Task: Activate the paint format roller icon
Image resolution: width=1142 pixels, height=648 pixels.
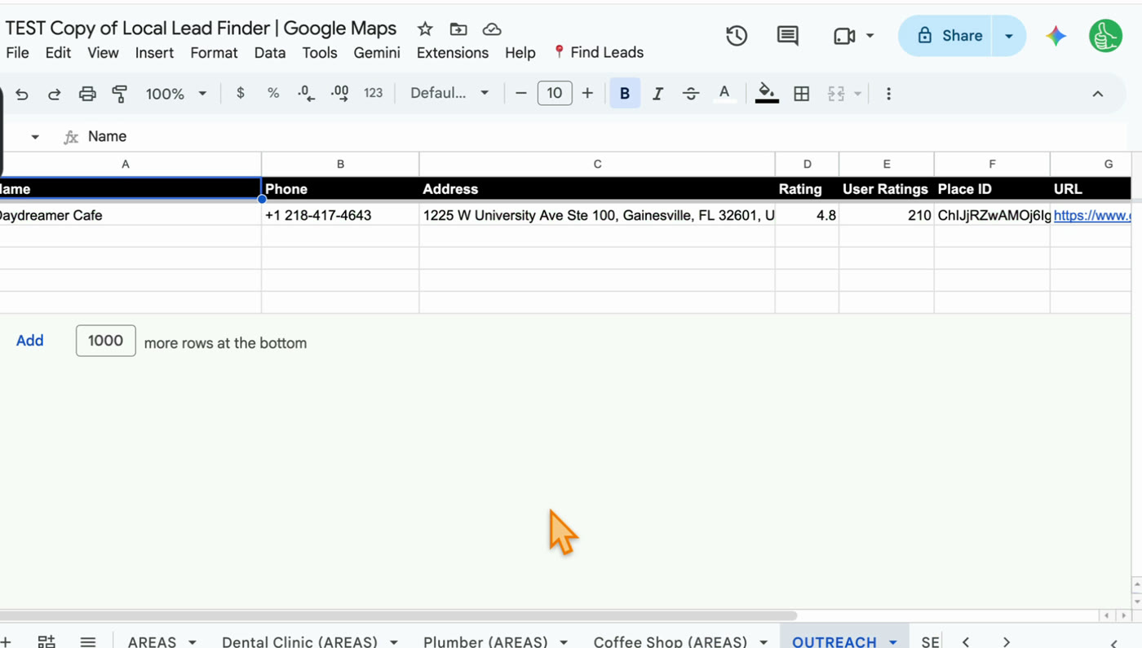Action: coord(120,94)
